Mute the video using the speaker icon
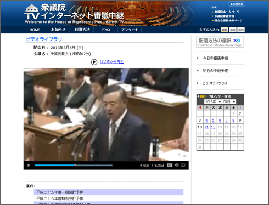 176,165
